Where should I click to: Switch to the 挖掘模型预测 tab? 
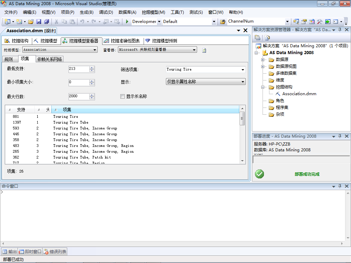161,41
